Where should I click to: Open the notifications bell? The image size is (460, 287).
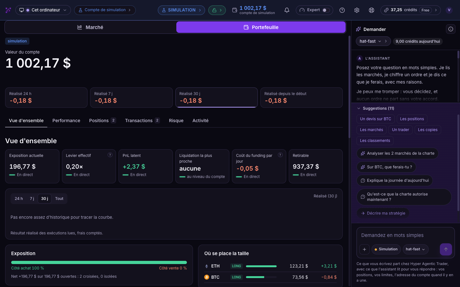click(287, 10)
